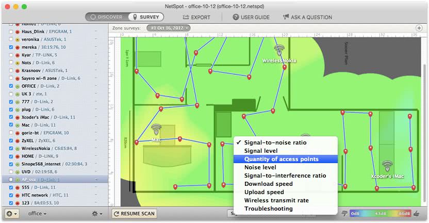The image size is (429, 223).
Task: Click the thumbs up icon by legend
Action: coord(417,213)
